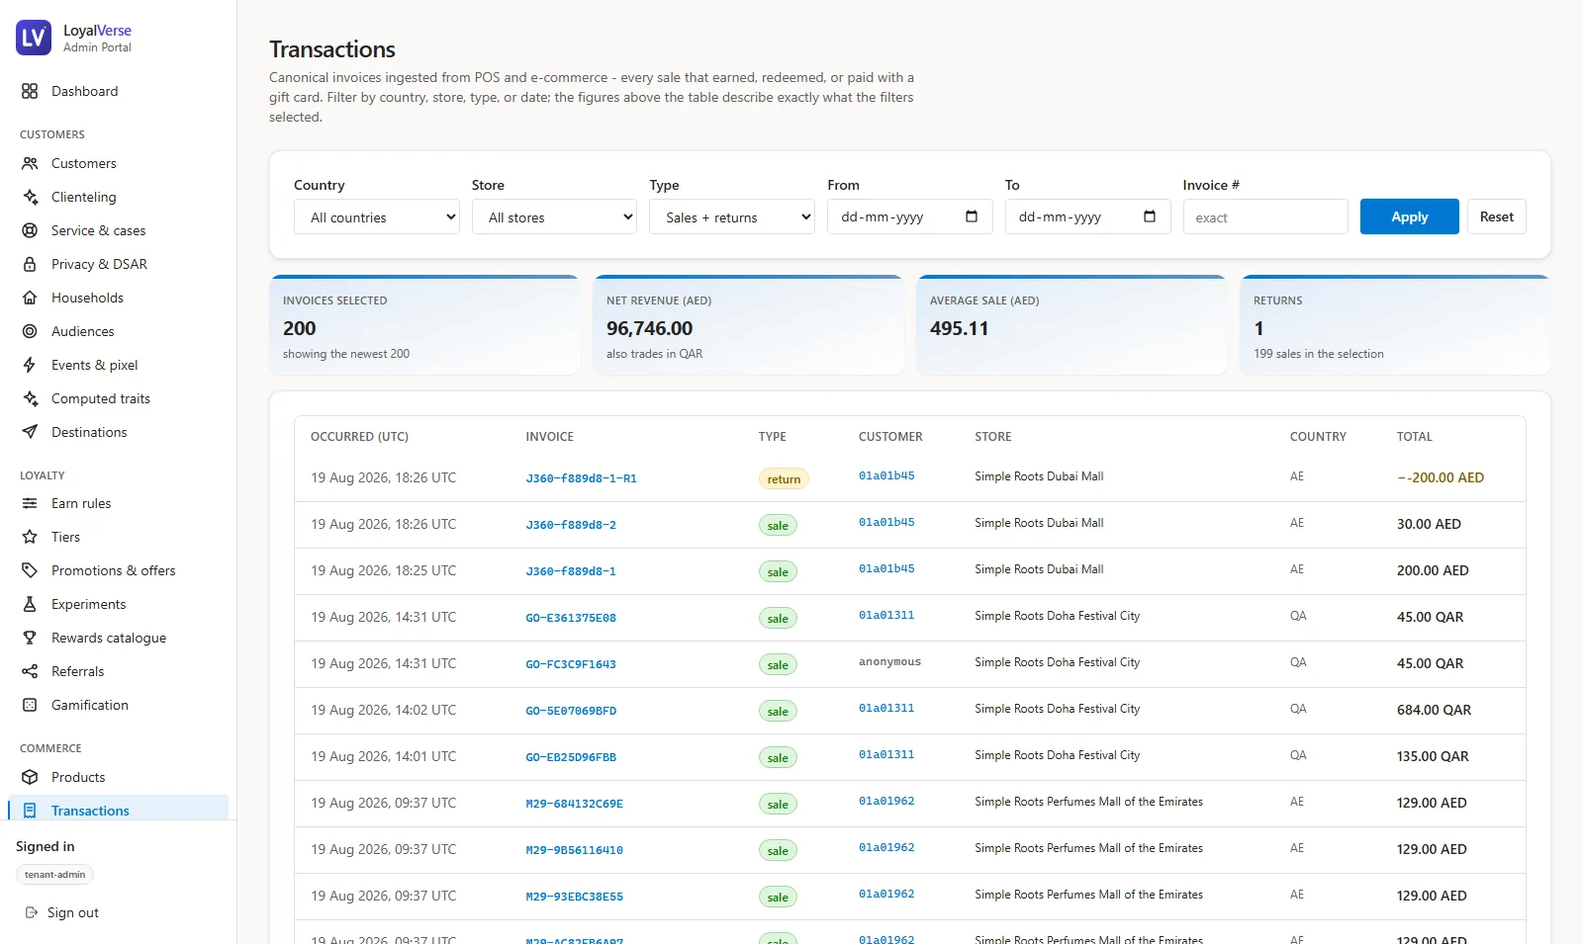1583x944 pixels.
Task: Open the From date calendar picker icon
Action: [x=972, y=216]
